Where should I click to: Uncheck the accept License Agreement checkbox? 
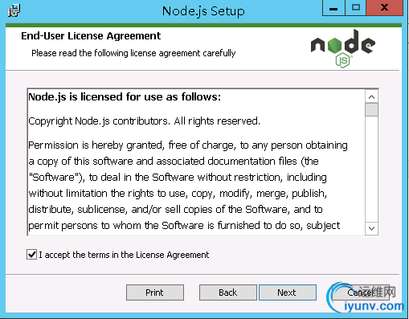pos(31,255)
